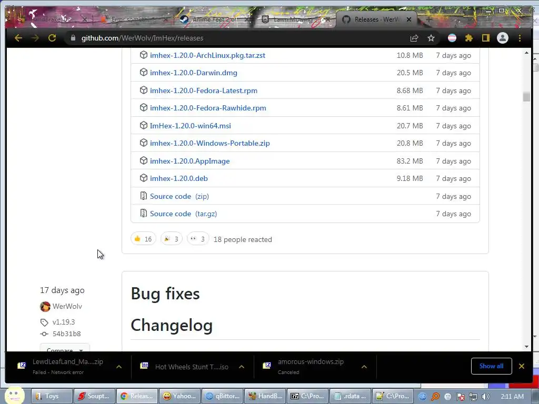Image resolution: width=539 pixels, height=404 pixels.
Task: Click the 18 people reacted text
Action: 243,239
